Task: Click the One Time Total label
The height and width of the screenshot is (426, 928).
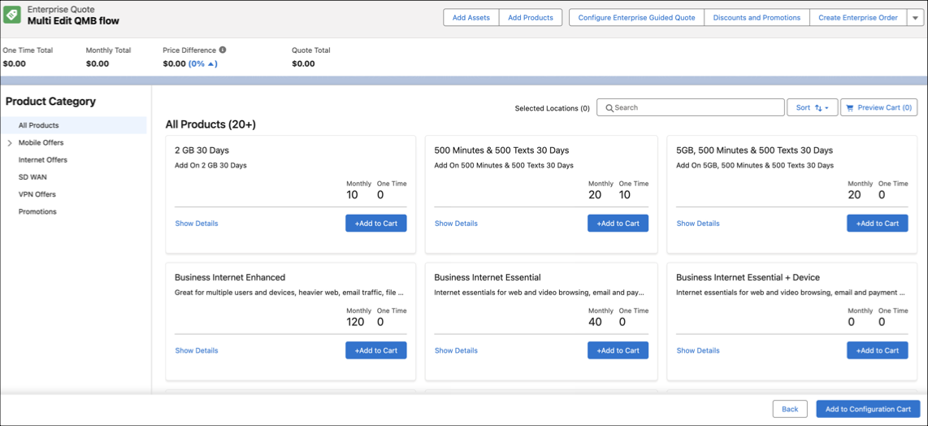Action: coord(28,50)
